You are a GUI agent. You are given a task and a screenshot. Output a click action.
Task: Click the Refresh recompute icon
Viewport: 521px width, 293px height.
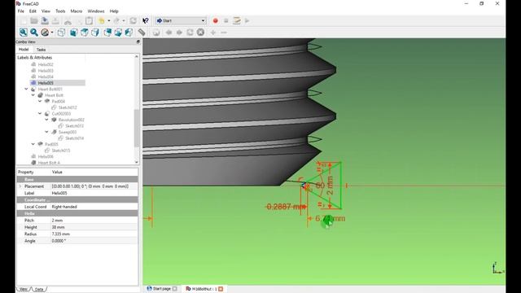pyautogui.click(x=133, y=20)
